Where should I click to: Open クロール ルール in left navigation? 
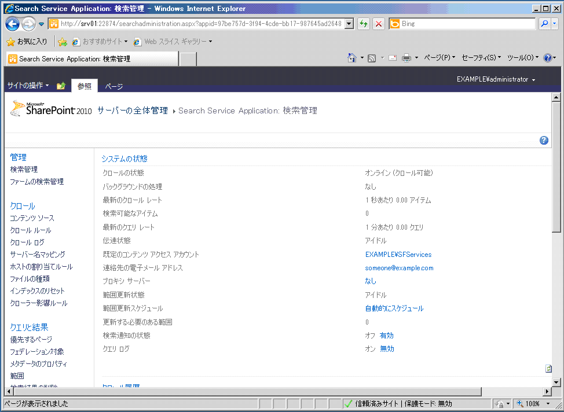(x=31, y=230)
